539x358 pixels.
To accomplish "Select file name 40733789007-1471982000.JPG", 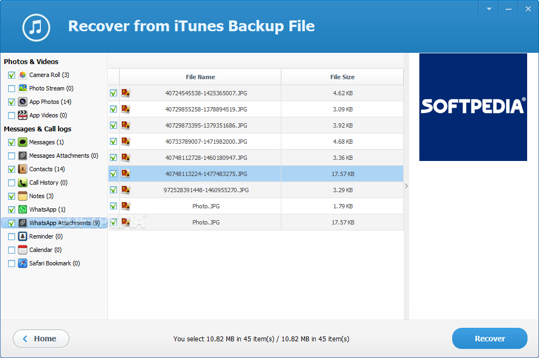I will [x=206, y=142].
